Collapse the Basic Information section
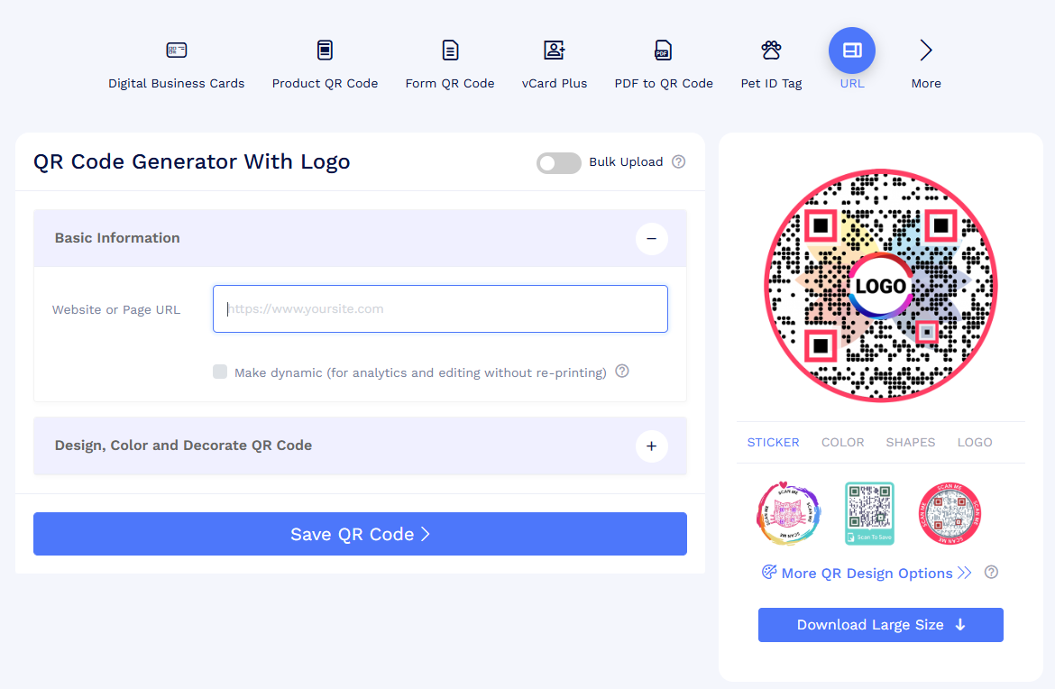 (651, 238)
